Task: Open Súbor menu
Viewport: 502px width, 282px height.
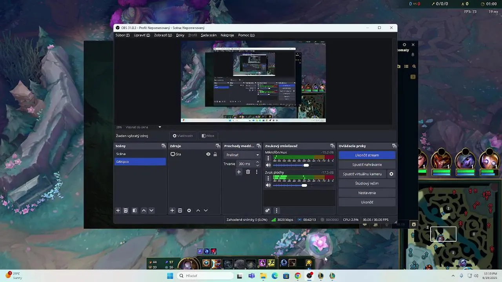Action: point(122,35)
